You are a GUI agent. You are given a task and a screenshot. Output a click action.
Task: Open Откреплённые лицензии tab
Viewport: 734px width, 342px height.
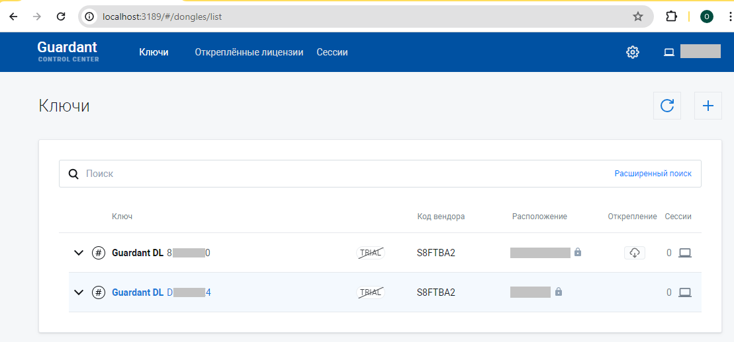click(249, 52)
